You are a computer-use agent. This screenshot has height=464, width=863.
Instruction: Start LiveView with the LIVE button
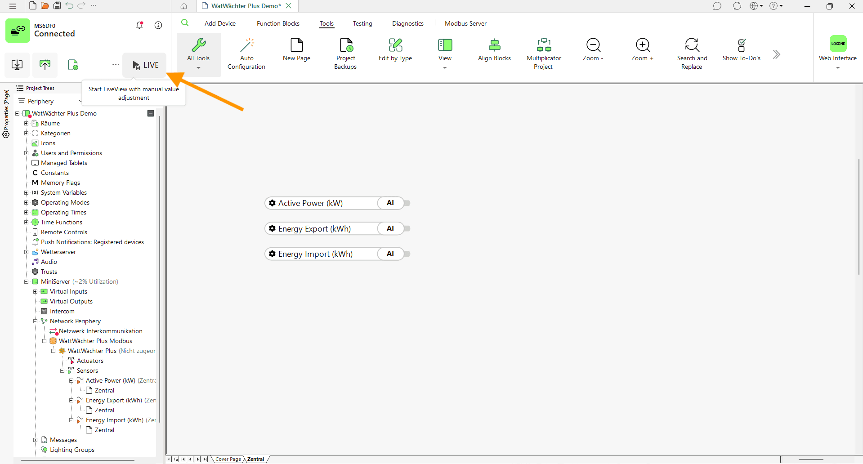pos(145,65)
